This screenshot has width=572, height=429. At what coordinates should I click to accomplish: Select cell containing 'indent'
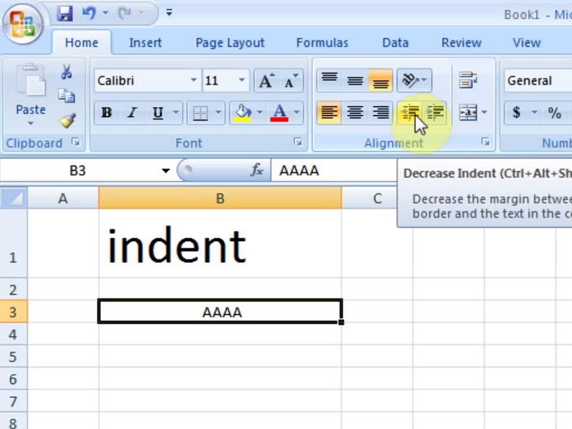220,243
